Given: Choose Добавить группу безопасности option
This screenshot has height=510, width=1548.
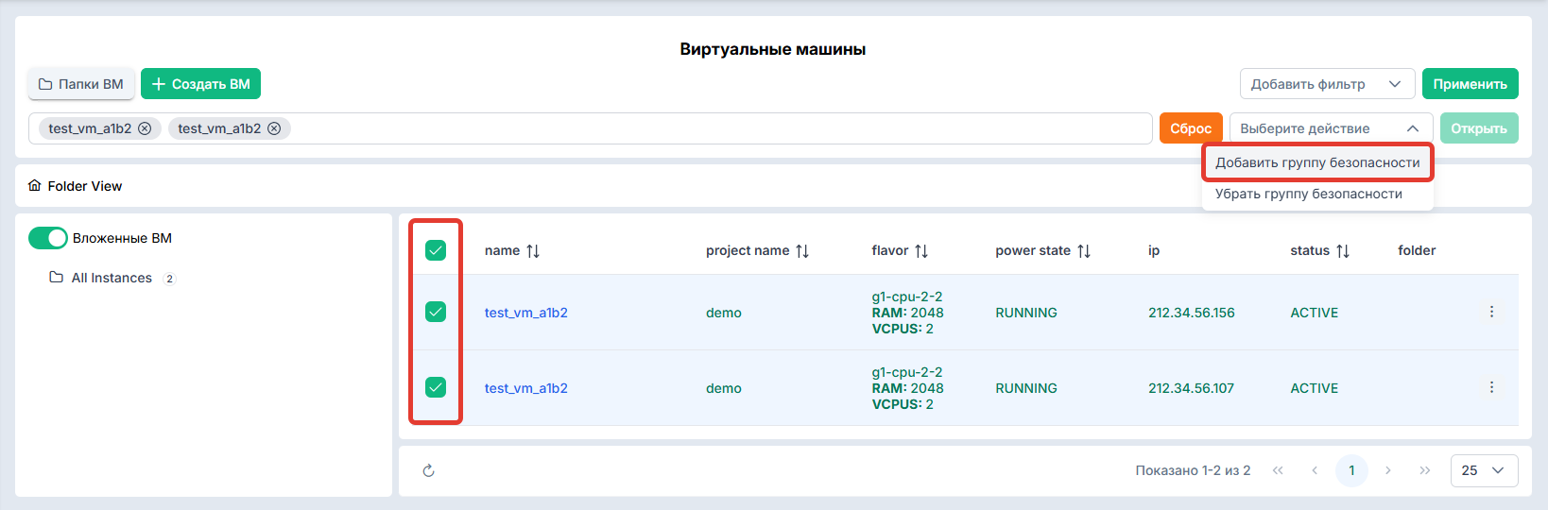Looking at the screenshot, I should pyautogui.click(x=1317, y=162).
